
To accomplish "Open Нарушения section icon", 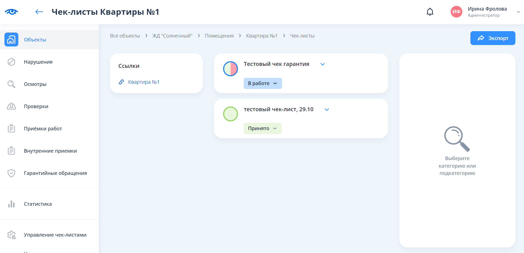I will [11, 62].
